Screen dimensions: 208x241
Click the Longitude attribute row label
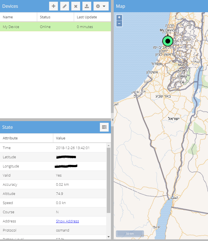tap(11, 166)
